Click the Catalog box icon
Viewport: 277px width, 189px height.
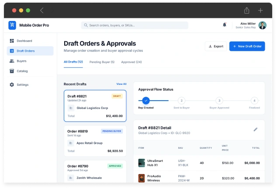12,71
